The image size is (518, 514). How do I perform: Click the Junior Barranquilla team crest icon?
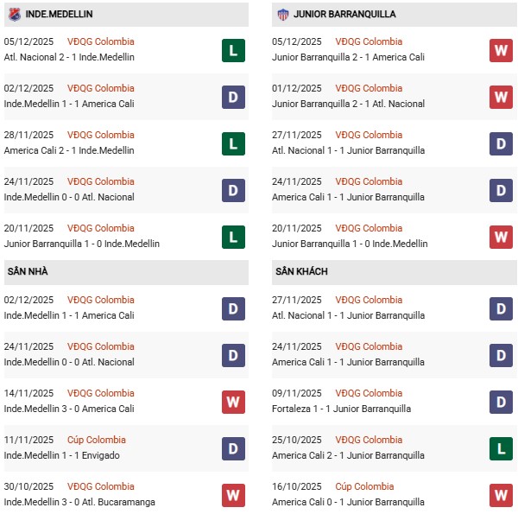click(281, 14)
